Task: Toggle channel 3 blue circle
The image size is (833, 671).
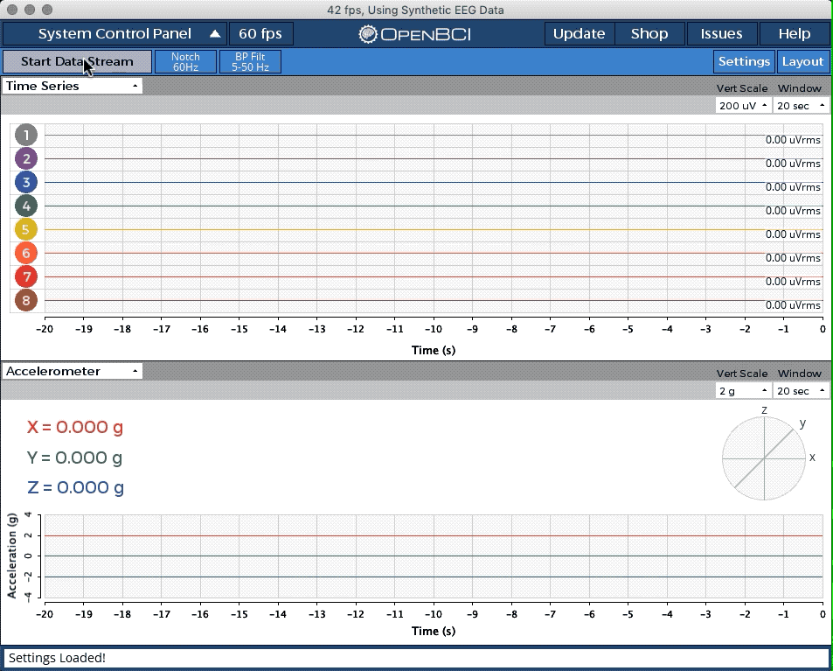Action: [x=26, y=182]
